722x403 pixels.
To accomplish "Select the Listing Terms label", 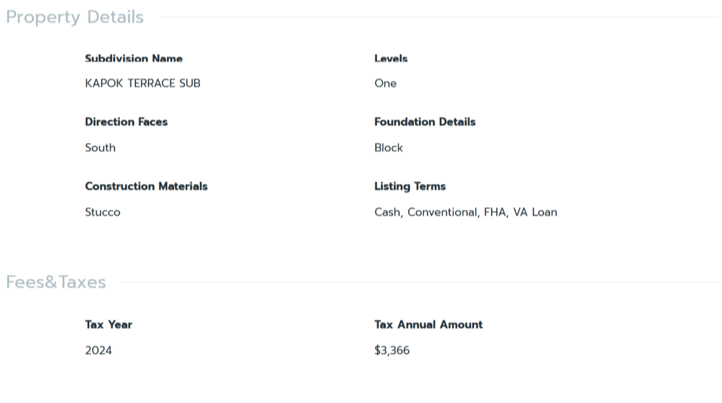I will point(410,186).
